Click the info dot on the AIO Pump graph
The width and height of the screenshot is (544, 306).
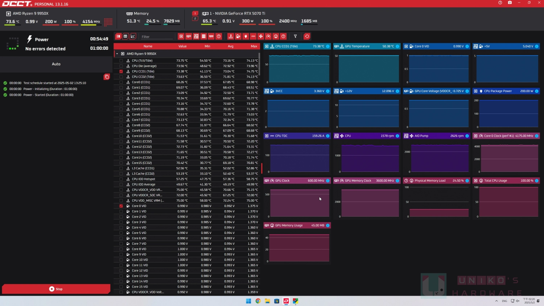pos(467,136)
